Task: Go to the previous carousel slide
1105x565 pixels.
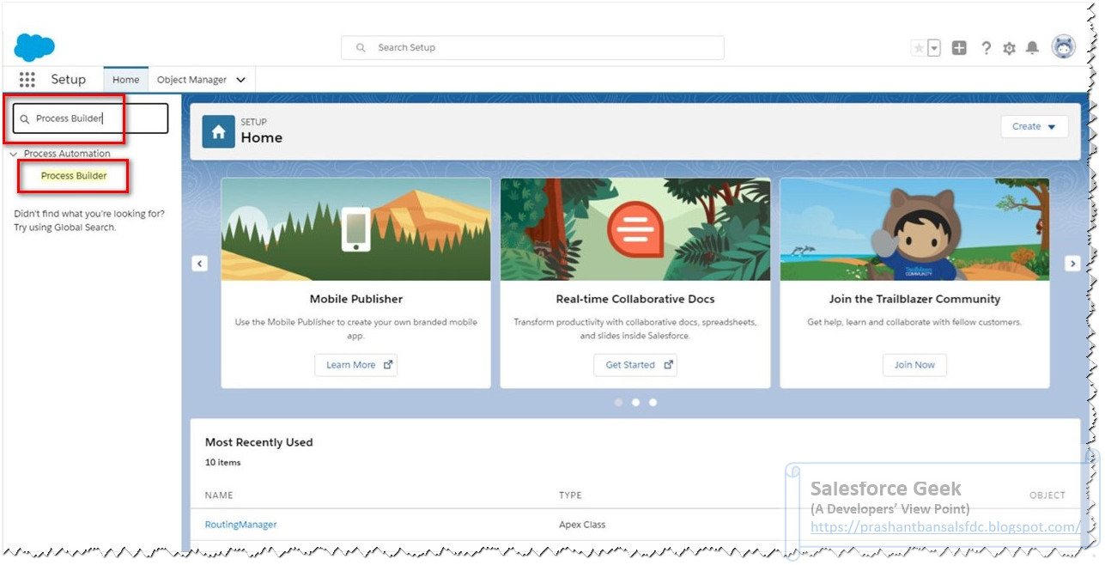Action: pyautogui.click(x=200, y=264)
